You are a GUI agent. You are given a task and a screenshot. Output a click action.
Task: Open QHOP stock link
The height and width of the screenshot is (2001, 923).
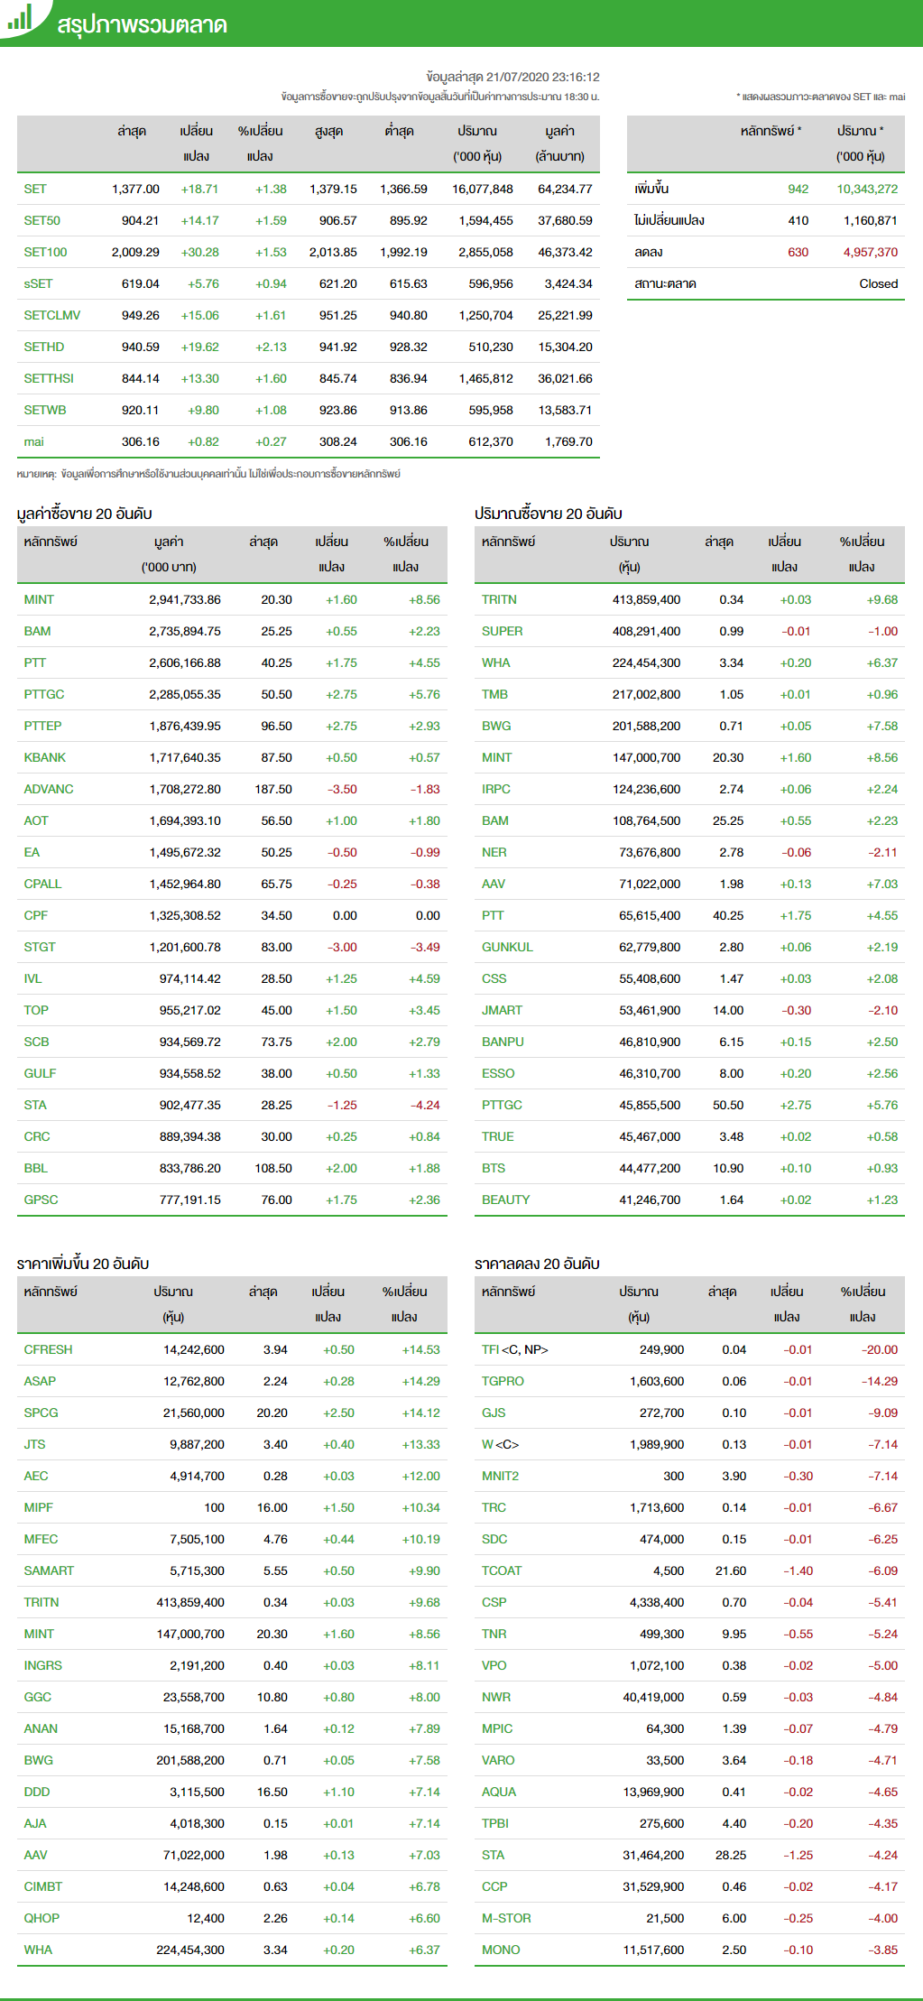point(42,1918)
